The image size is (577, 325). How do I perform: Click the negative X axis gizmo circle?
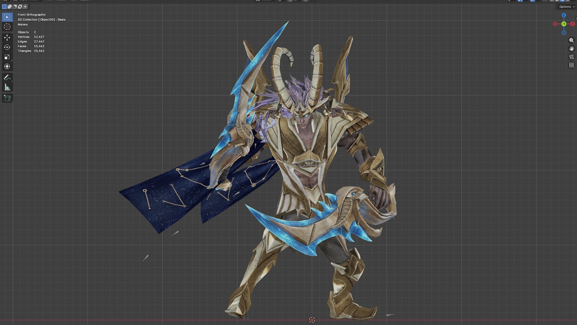coord(555,24)
